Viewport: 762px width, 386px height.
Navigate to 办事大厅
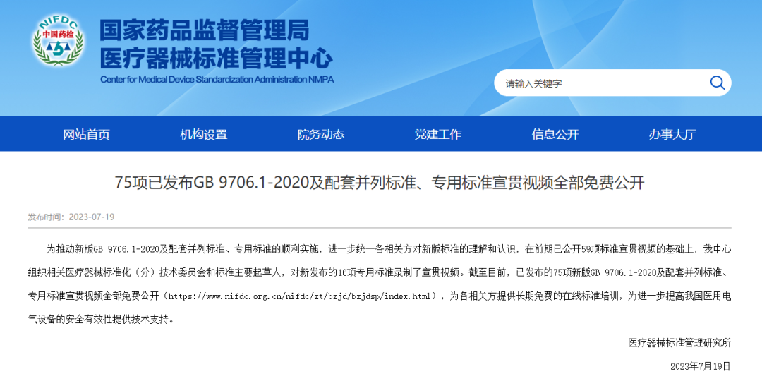coord(672,134)
